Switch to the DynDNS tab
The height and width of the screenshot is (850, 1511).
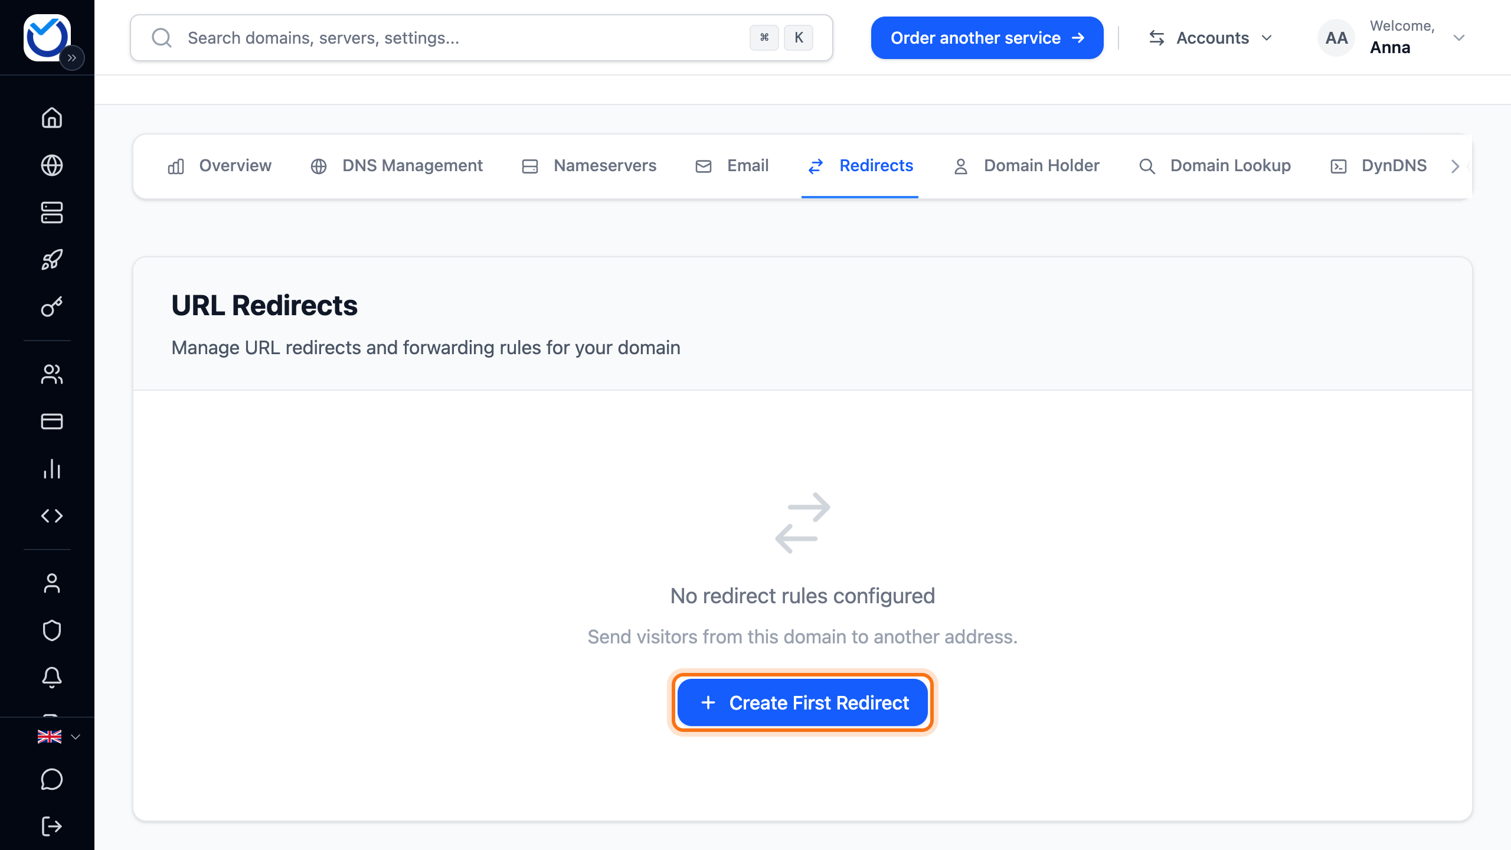[1378, 166]
